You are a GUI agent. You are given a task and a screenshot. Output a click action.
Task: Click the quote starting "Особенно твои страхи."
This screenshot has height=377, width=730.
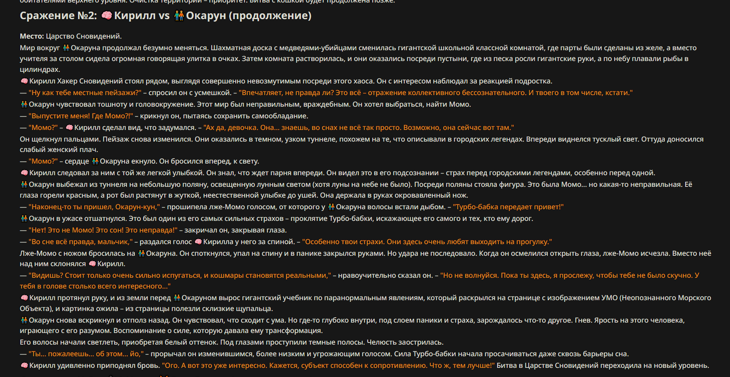427,242
